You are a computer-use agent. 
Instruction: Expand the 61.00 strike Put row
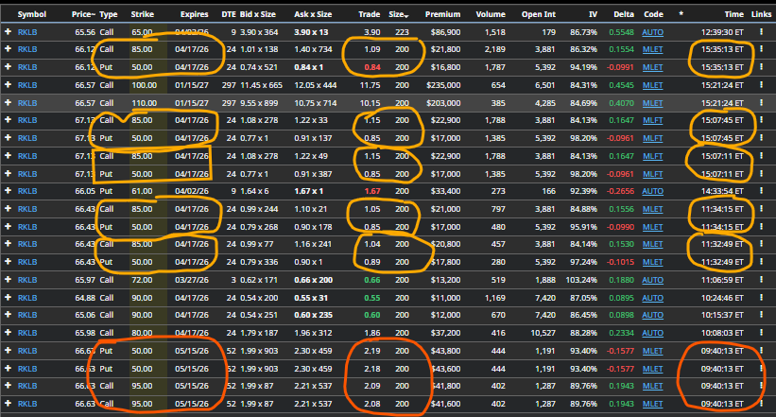coord(8,191)
